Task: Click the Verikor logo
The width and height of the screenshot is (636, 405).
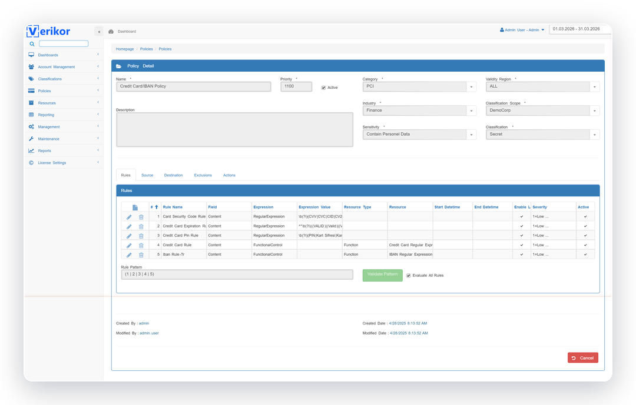Action: (x=48, y=31)
